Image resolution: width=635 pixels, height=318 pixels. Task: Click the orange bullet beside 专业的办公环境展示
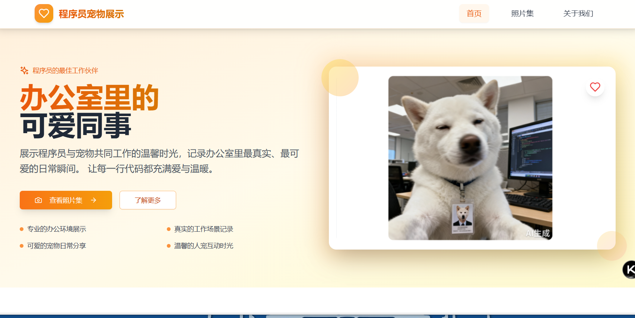click(x=22, y=229)
